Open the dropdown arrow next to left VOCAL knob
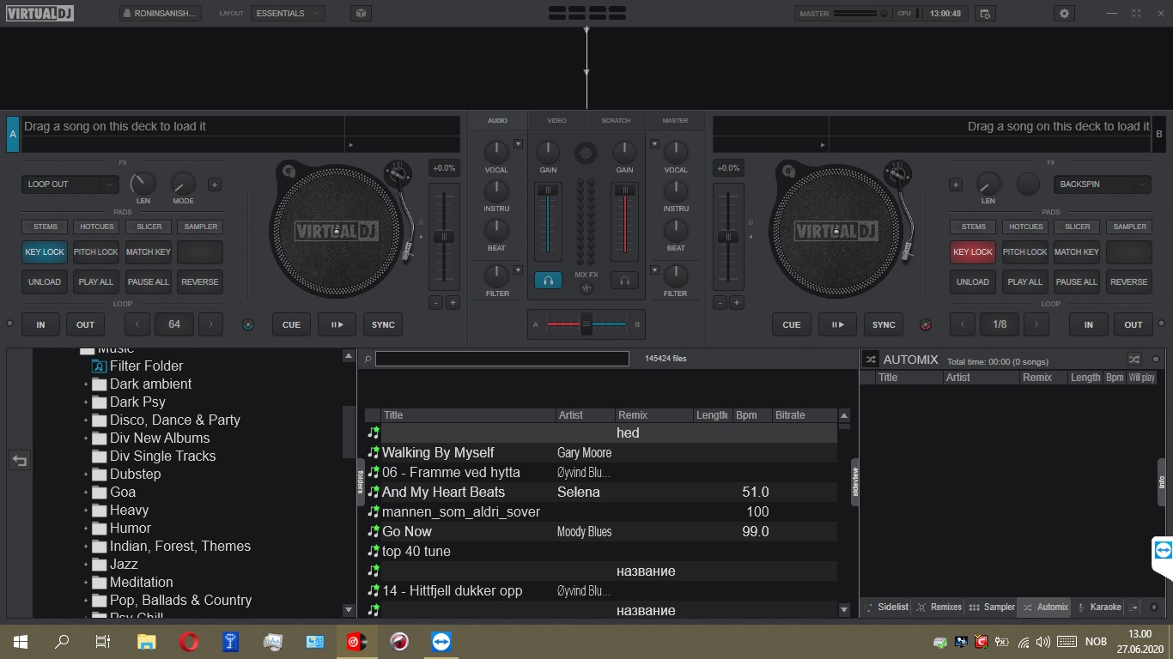The width and height of the screenshot is (1173, 659). [518, 144]
